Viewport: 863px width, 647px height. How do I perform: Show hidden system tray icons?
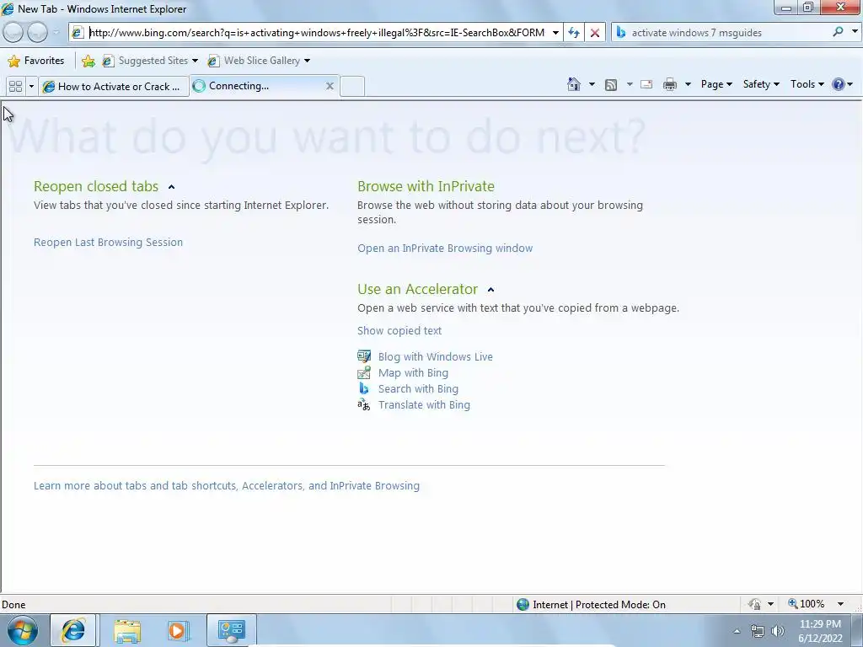pos(737,631)
